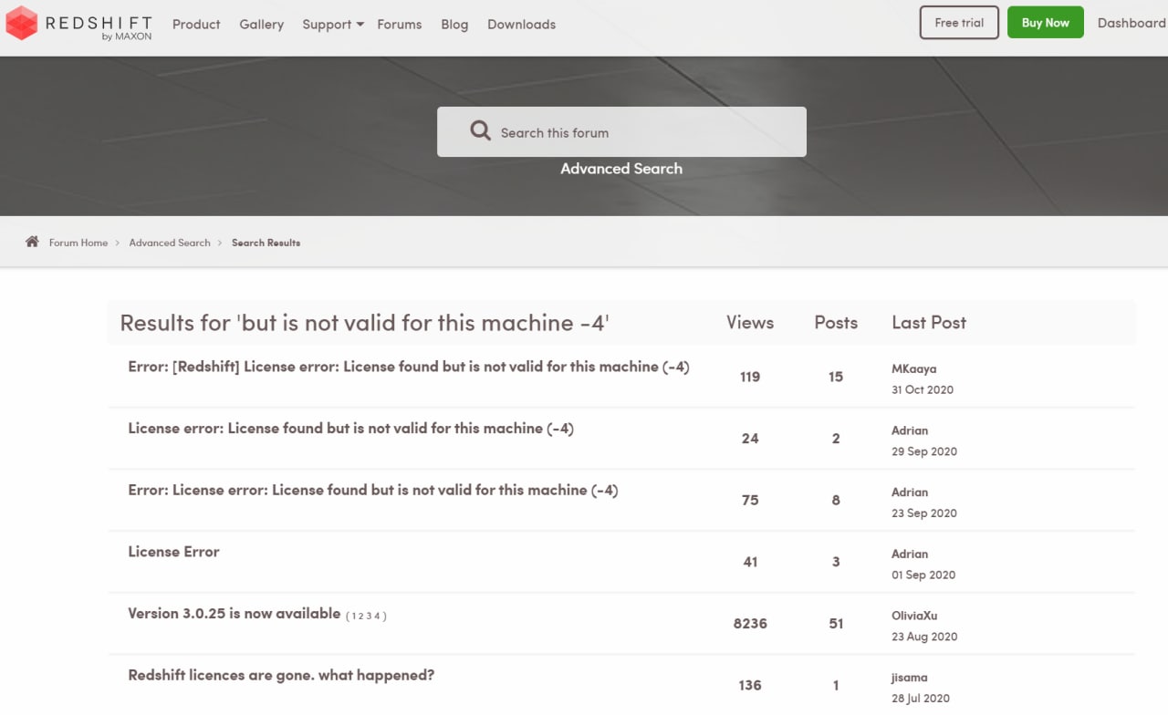The height and width of the screenshot is (715, 1168).
Task: Click the Last Post column header
Action: (929, 323)
